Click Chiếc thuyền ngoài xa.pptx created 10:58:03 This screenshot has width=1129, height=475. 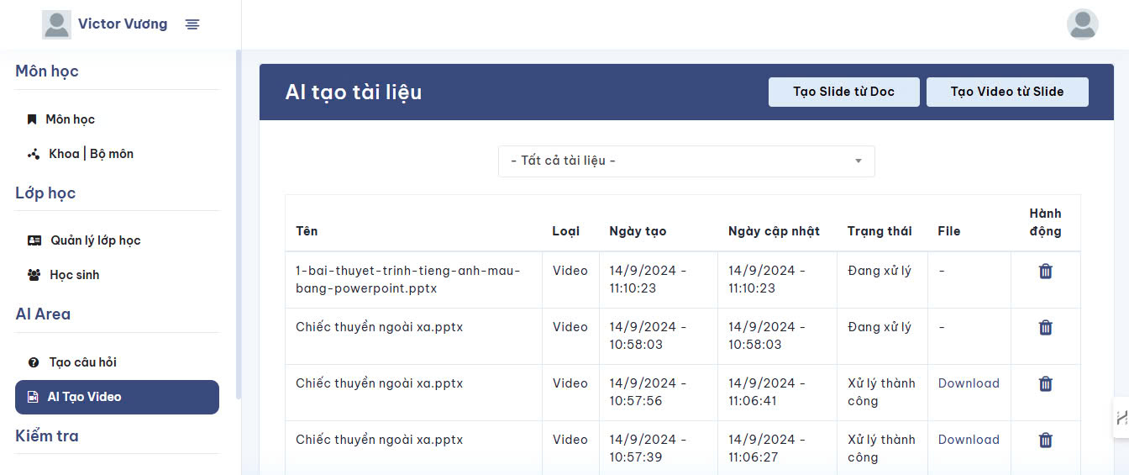click(380, 327)
